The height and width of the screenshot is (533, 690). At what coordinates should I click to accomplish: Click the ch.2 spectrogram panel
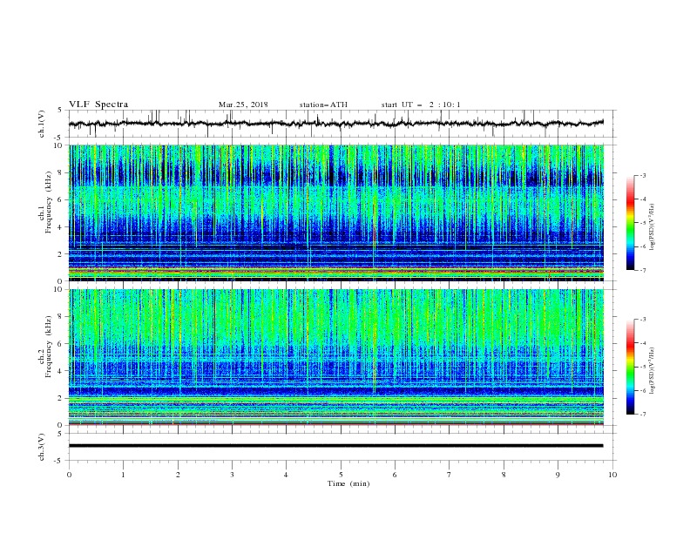336,357
